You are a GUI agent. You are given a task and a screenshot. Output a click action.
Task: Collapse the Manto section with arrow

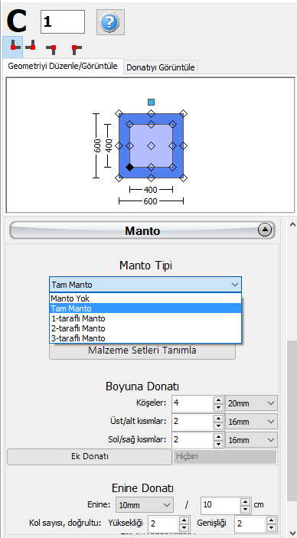tap(265, 230)
